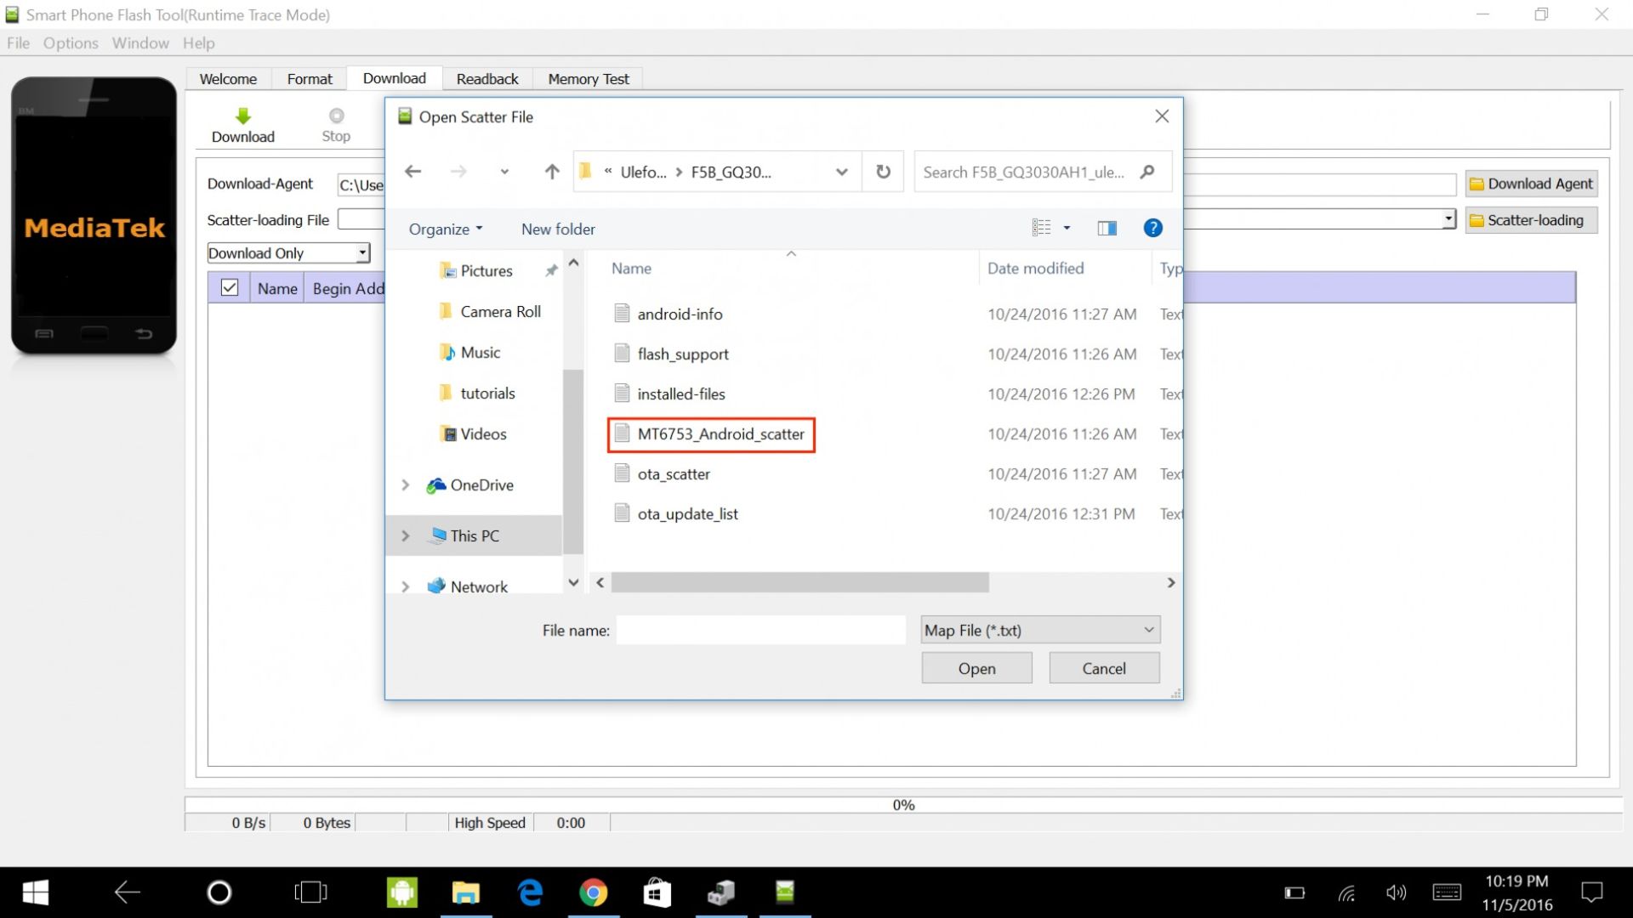The height and width of the screenshot is (918, 1633).
Task: Open Windows Store from taskbar
Action: click(x=657, y=892)
